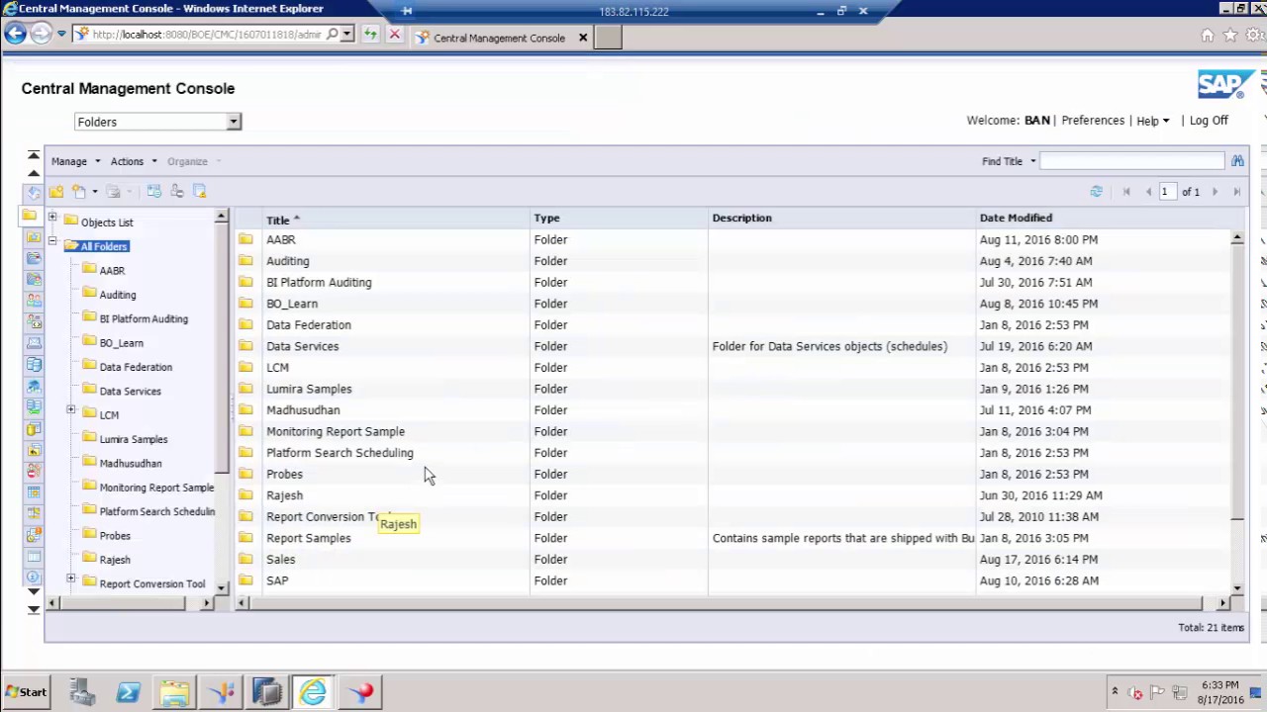Click the page number input box
This screenshot has height=712, width=1267.
point(1168,192)
